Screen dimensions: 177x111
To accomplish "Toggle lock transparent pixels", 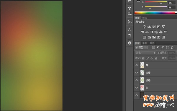I will tap(143, 58).
